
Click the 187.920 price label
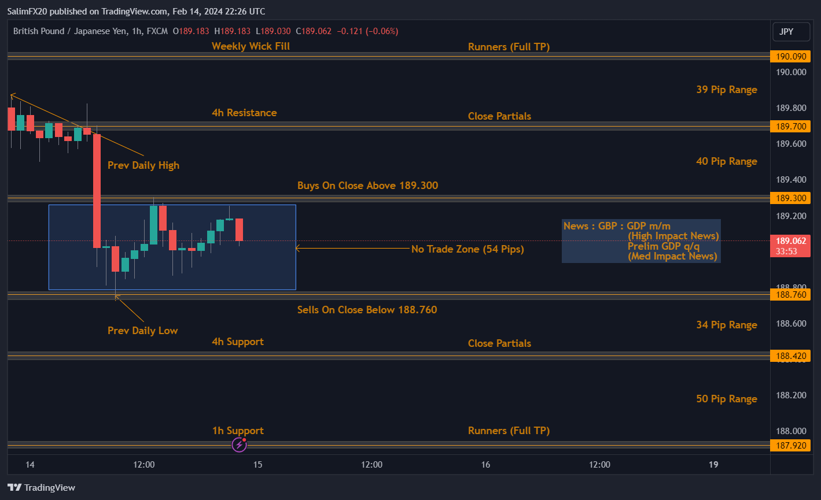point(790,445)
